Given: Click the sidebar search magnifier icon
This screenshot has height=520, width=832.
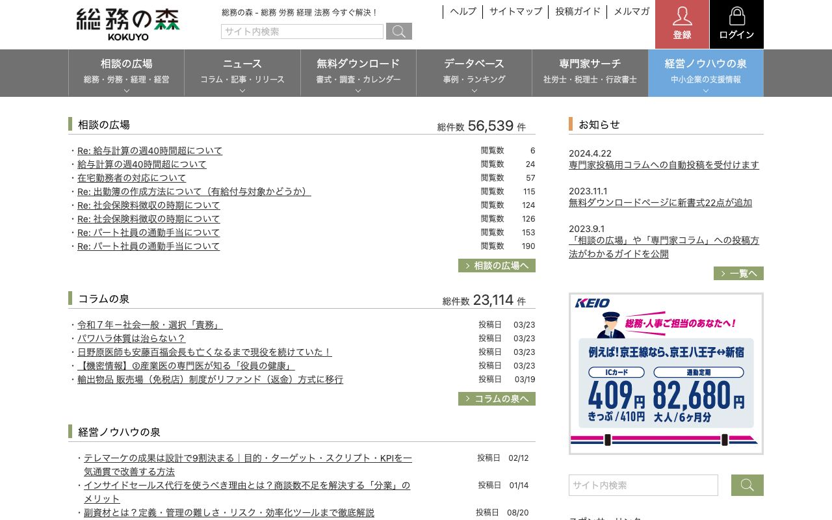Looking at the screenshot, I should 747,485.
